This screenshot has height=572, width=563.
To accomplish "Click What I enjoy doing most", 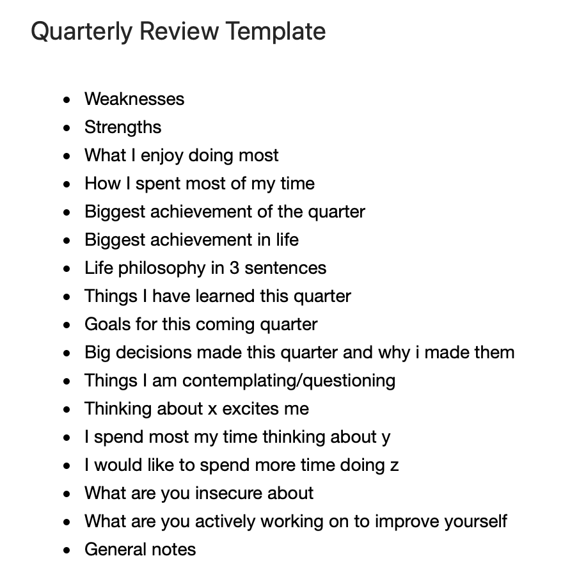I will point(181,155).
